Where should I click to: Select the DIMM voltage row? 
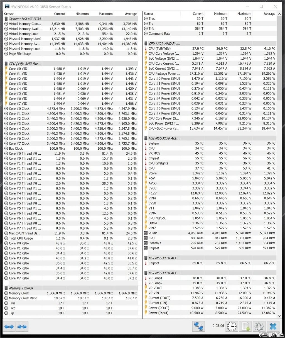pos(210,223)
